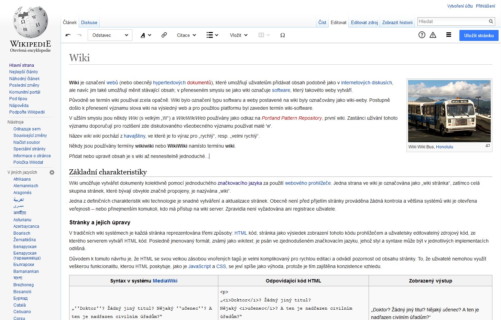Open Pod lípou link
The width and height of the screenshot is (501, 320).
(18, 99)
